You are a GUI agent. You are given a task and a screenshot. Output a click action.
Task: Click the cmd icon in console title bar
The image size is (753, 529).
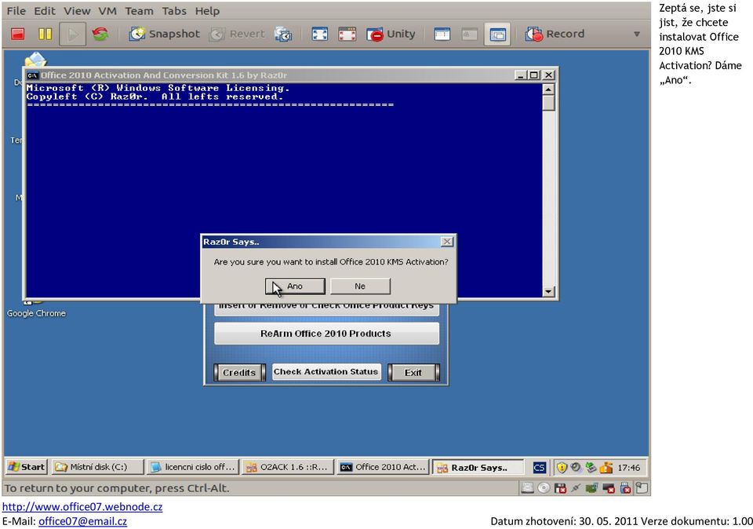[32, 75]
